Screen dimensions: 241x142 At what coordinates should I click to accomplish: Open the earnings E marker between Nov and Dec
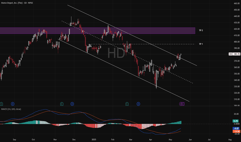(x=62, y=104)
